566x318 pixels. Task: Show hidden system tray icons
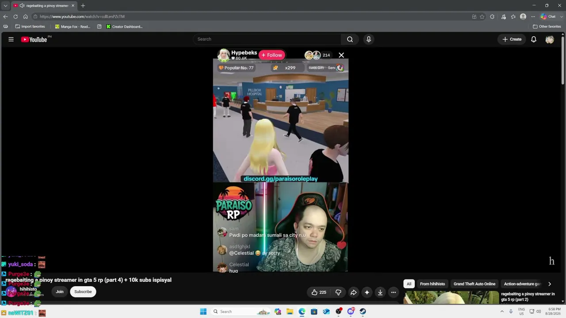pyautogui.click(x=502, y=312)
